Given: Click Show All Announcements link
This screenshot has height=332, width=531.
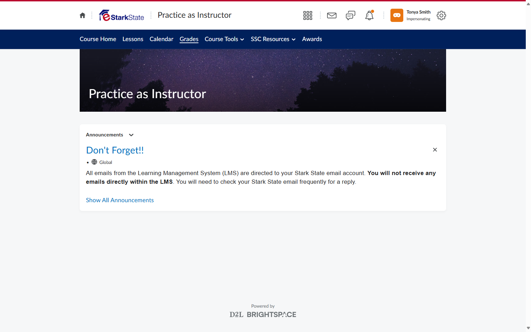Looking at the screenshot, I should pos(120,200).
